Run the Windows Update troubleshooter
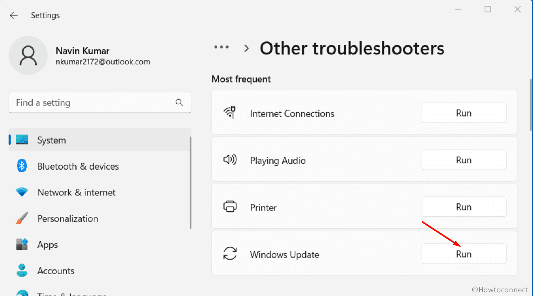 [x=464, y=254]
